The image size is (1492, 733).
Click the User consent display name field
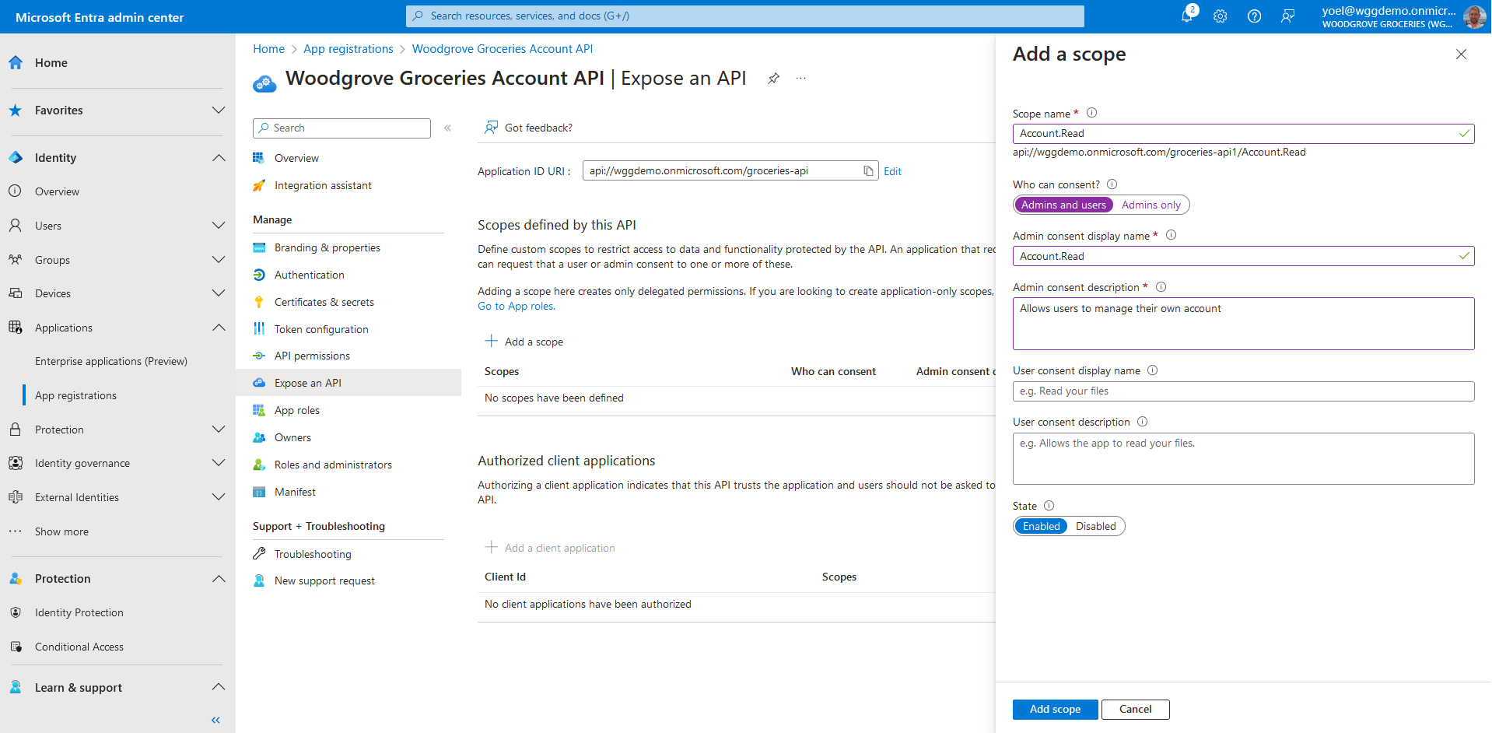[x=1242, y=391]
